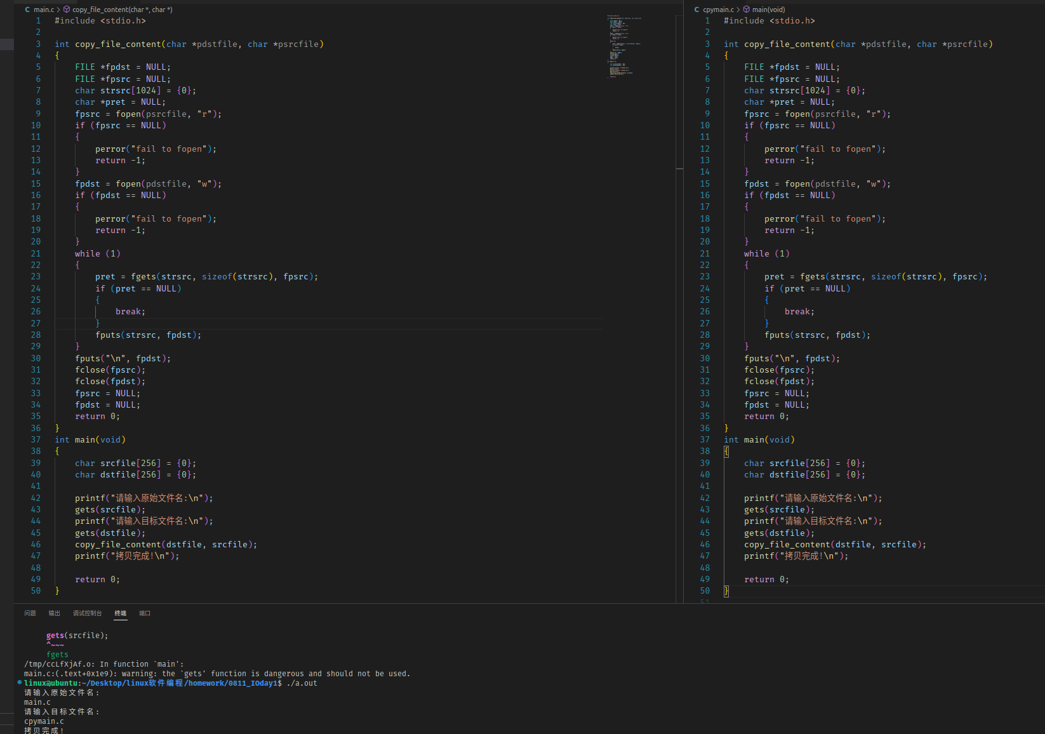The height and width of the screenshot is (734, 1045).
Task: Click 'break;' statement in main.c
Action: (x=131, y=311)
